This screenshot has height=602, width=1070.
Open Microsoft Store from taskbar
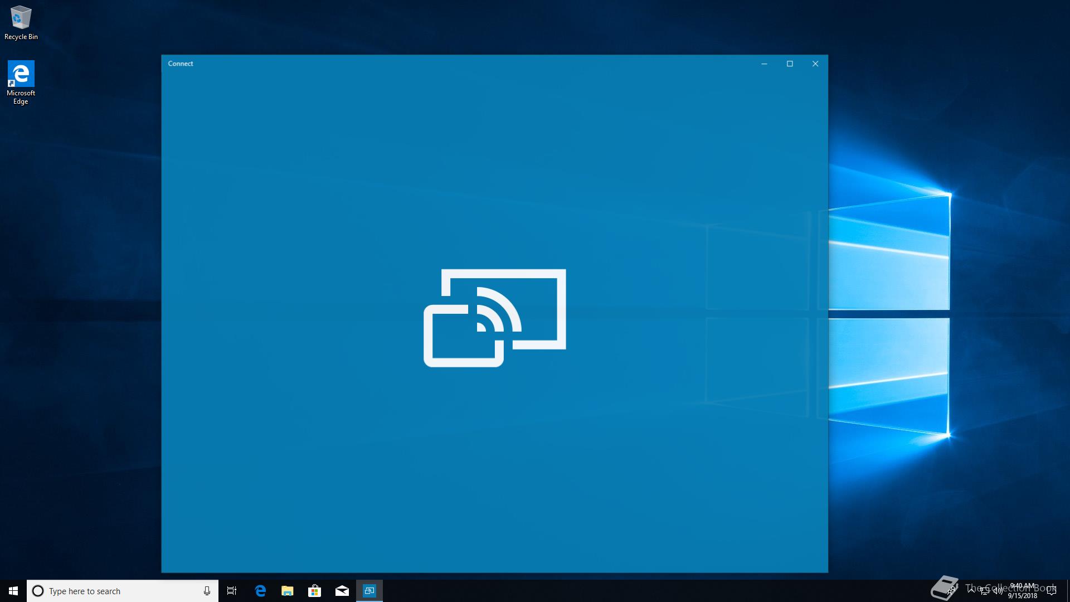pyautogui.click(x=315, y=591)
